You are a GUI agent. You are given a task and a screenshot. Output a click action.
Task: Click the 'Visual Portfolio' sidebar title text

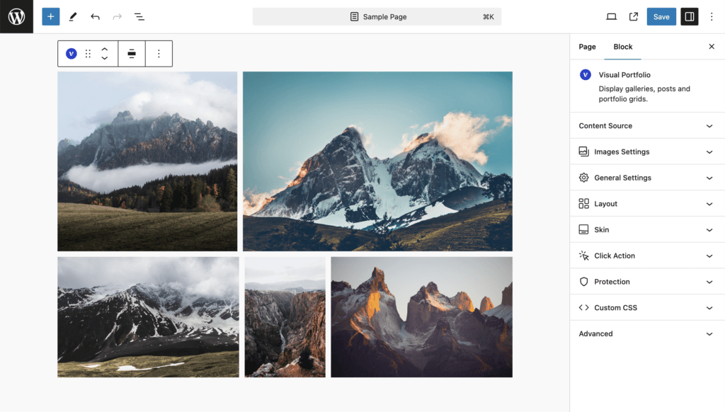(x=624, y=75)
